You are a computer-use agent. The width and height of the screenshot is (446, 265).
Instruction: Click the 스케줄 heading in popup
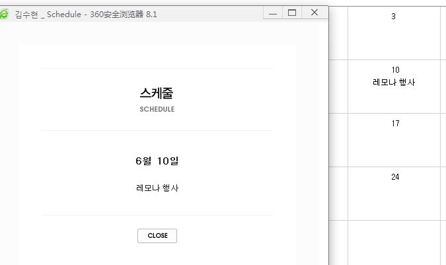(x=157, y=93)
